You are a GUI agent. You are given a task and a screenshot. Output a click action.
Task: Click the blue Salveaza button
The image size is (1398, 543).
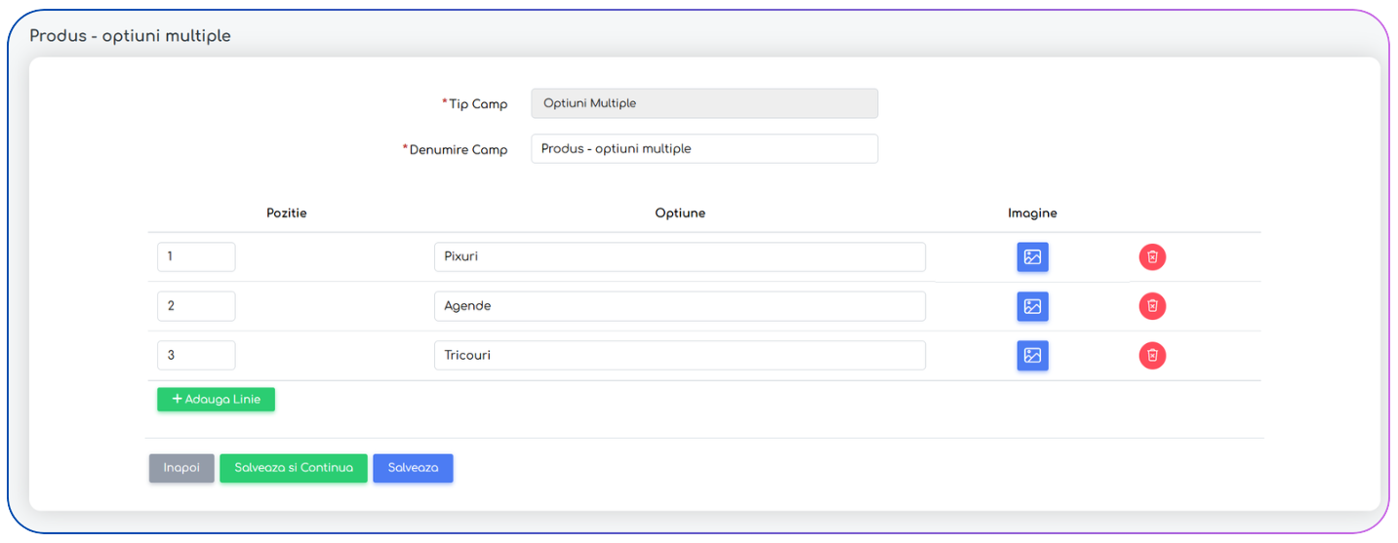413,468
